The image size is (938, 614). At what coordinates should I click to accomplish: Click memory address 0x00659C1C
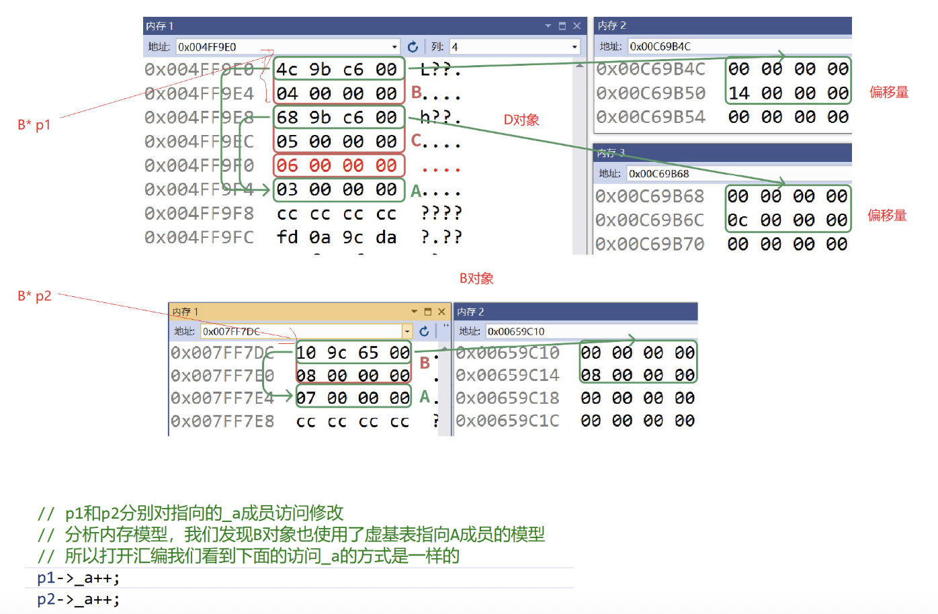tap(507, 421)
